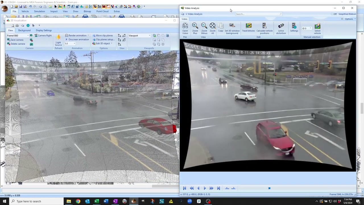364x205 pixels.
Task: Click Delete camera in 3D Visualization
Action: (x=16, y=44)
